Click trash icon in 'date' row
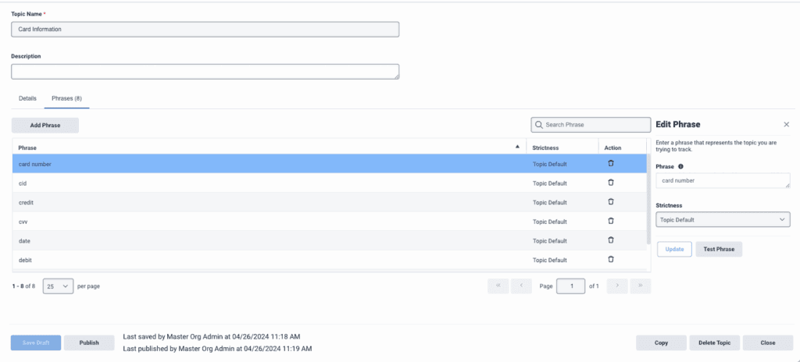800x362 pixels. pyautogui.click(x=611, y=240)
